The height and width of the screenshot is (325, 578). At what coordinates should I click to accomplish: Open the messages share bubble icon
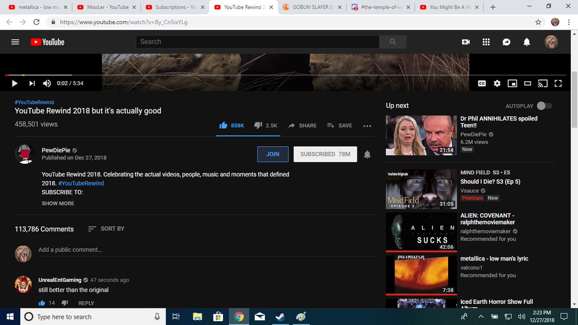point(506,42)
